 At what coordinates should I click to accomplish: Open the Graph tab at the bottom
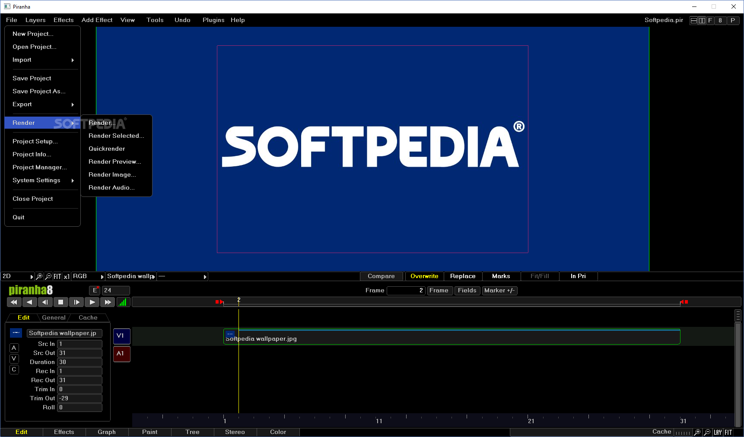[x=107, y=432]
